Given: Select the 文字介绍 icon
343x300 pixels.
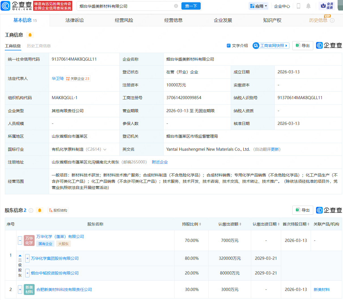Looking at the screenshot, I should click(x=228, y=46).
